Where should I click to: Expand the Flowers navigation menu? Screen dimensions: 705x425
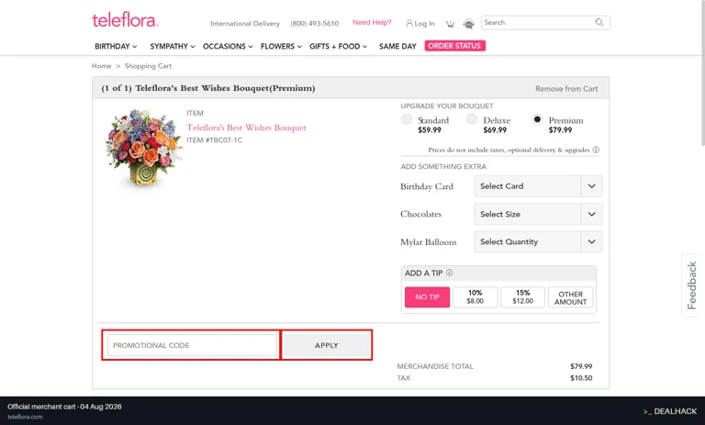[x=281, y=46]
